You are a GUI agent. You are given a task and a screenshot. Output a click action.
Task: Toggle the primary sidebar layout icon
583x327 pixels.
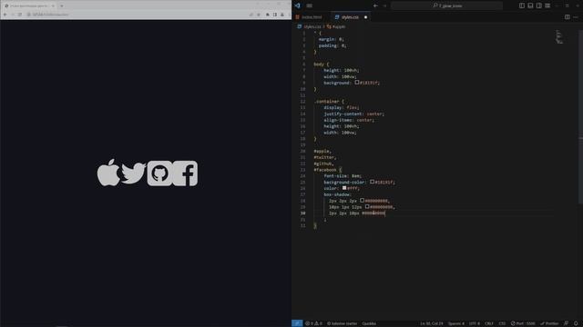(x=522, y=5)
